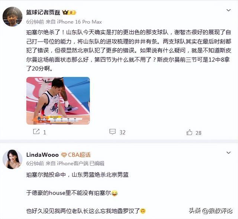This screenshot has height=219, width=238.
Task: Click the iPhone客户端 source label
Action: [73, 163]
